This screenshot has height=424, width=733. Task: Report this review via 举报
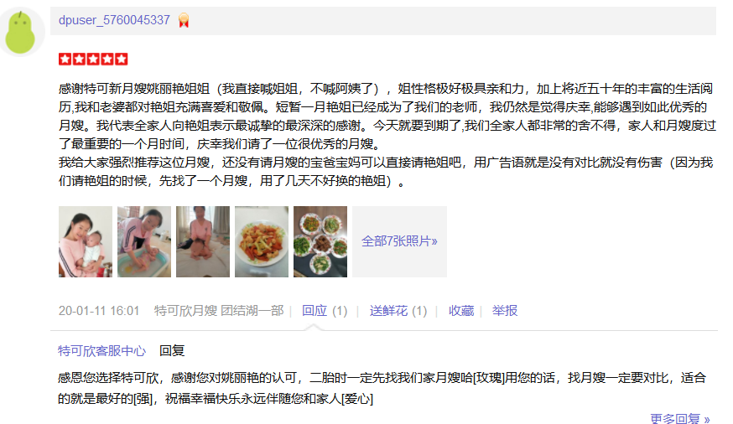[x=505, y=311]
